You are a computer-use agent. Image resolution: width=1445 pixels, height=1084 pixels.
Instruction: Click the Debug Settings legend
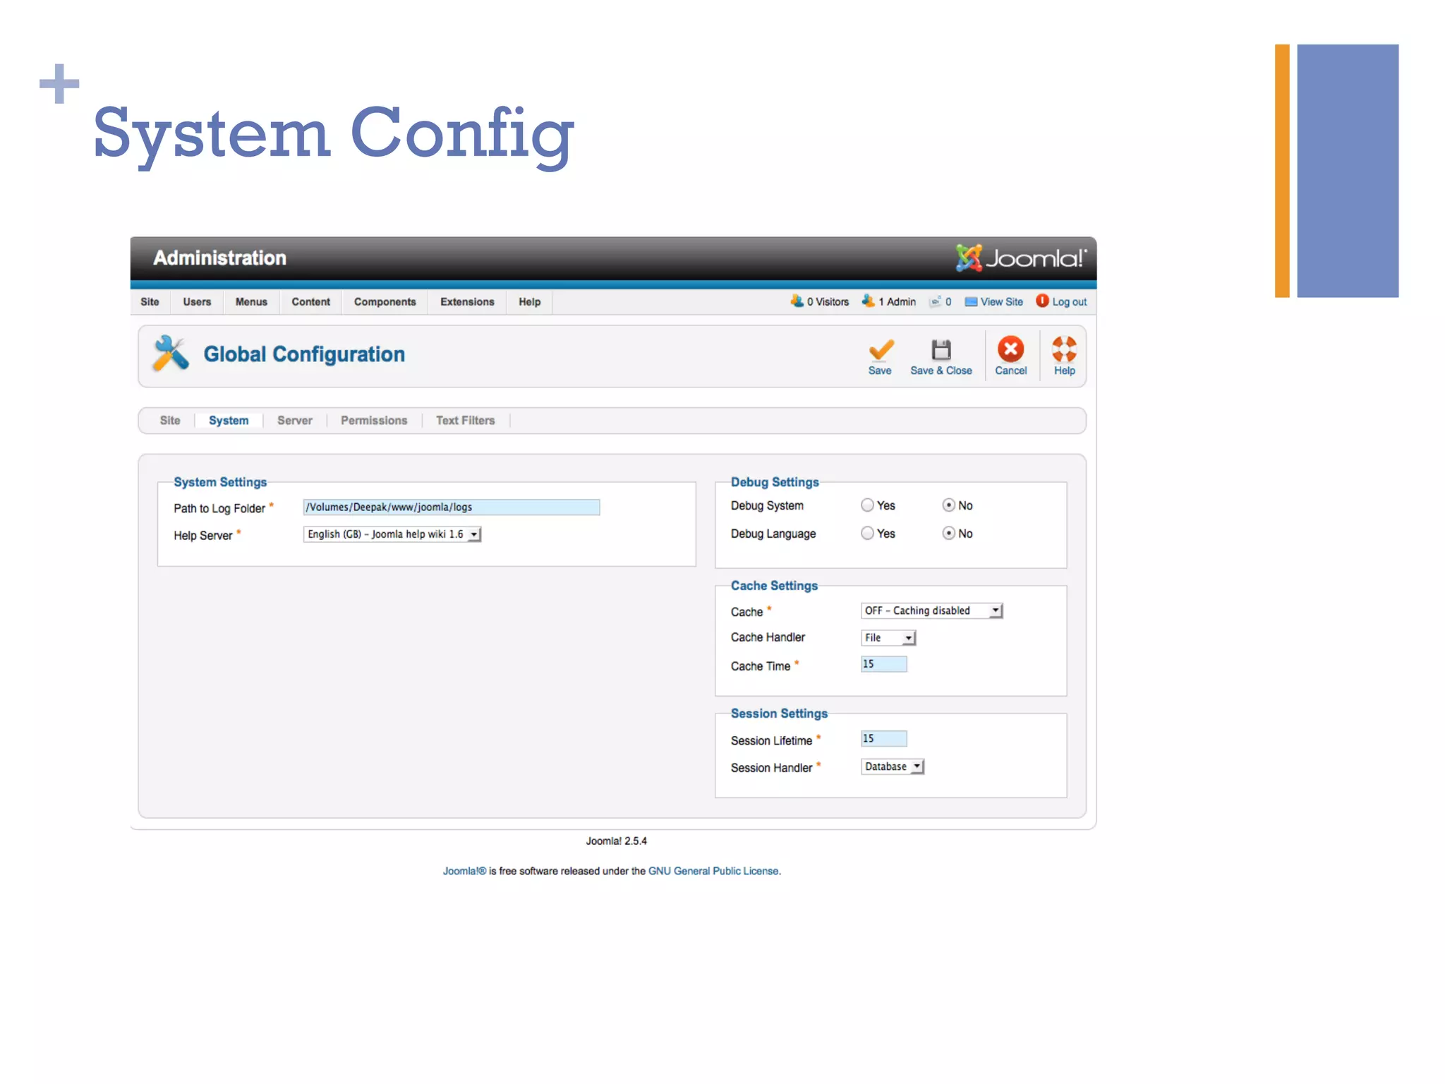(x=775, y=482)
